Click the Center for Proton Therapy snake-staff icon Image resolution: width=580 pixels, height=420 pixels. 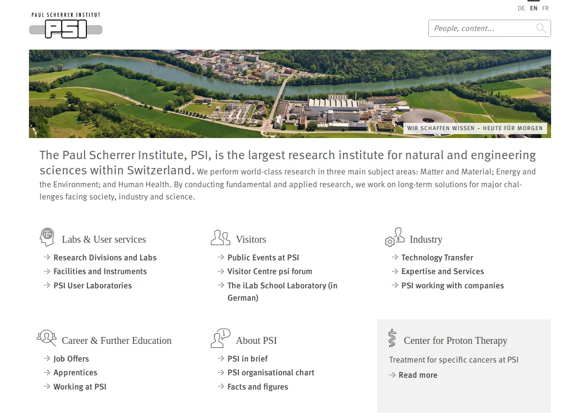click(393, 338)
